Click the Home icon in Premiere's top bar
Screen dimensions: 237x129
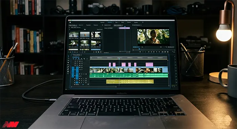click(x=70, y=22)
